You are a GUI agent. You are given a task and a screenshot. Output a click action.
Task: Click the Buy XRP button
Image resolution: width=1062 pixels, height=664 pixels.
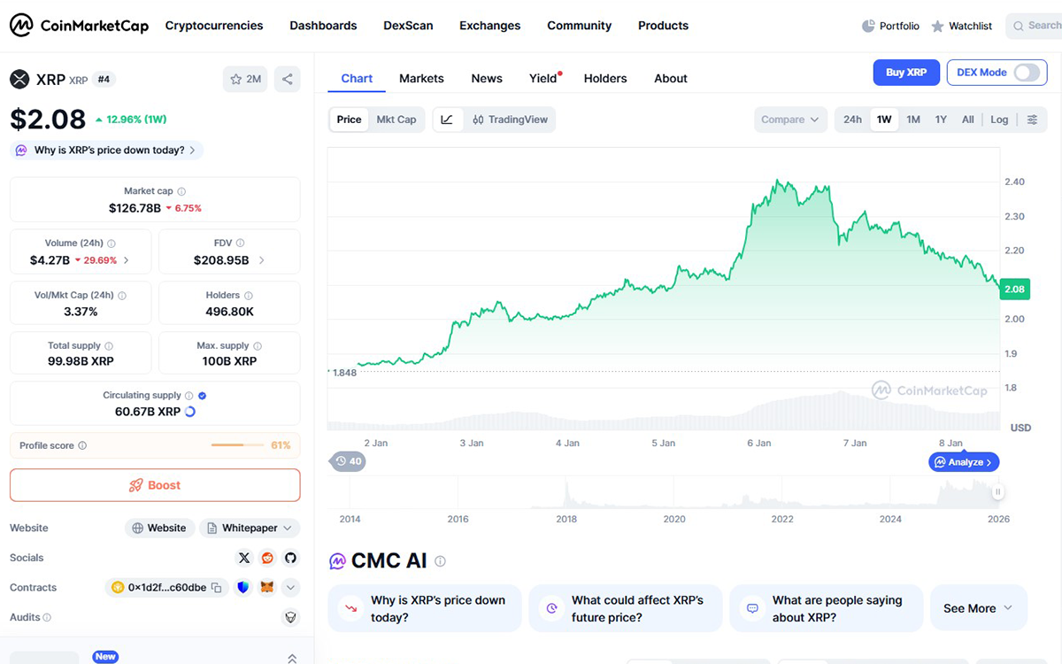[905, 72]
